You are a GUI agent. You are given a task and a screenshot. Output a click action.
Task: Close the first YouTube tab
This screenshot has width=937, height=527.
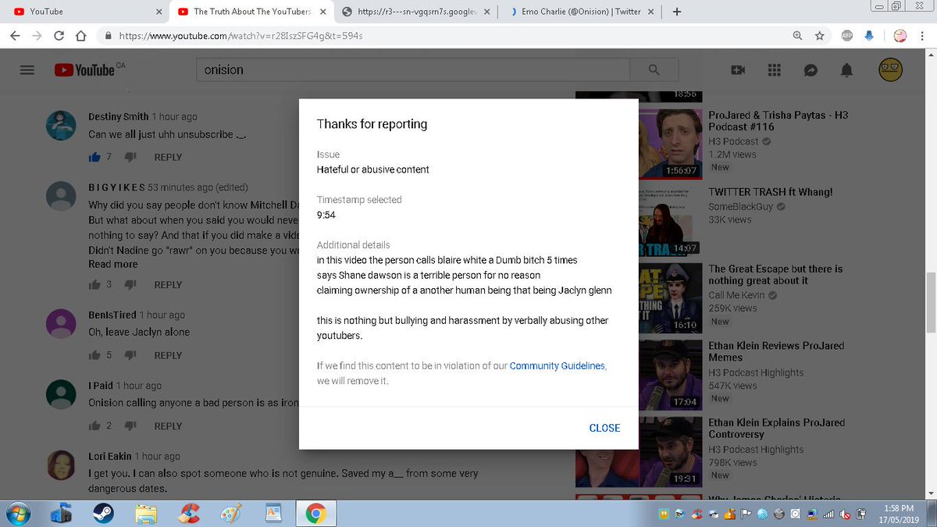[159, 12]
